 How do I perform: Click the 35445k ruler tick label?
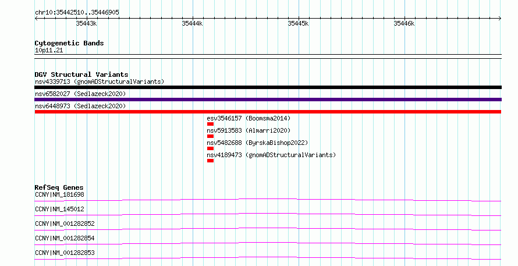pyautogui.click(x=298, y=23)
